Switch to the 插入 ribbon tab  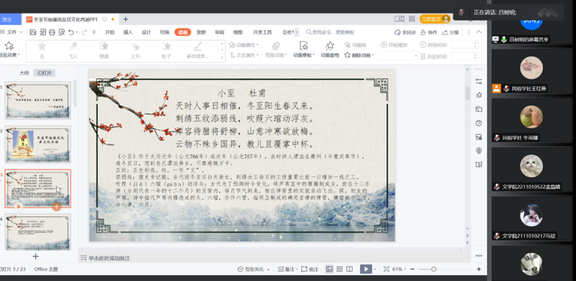coord(128,32)
